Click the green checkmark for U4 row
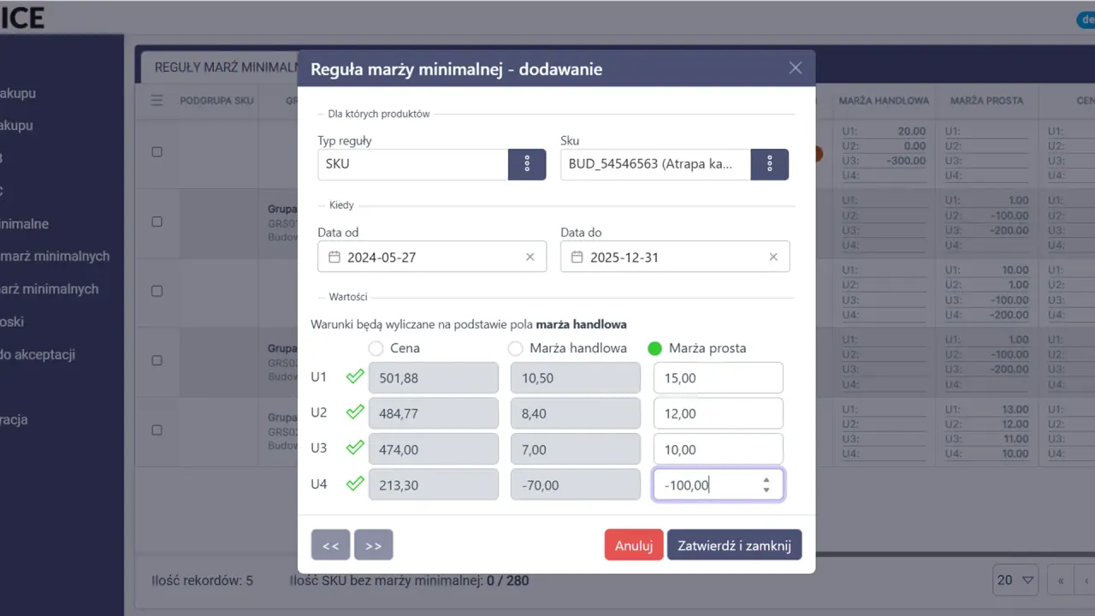The width and height of the screenshot is (1095, 616). 354,484
